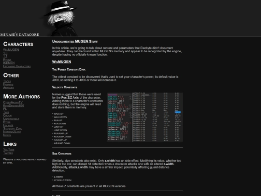The width and height of the screenshot is (261, 196).
Task: Open the Tools page link
Action: pos(7,81)
